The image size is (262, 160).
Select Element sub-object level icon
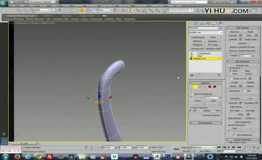[x=214, y=87]
